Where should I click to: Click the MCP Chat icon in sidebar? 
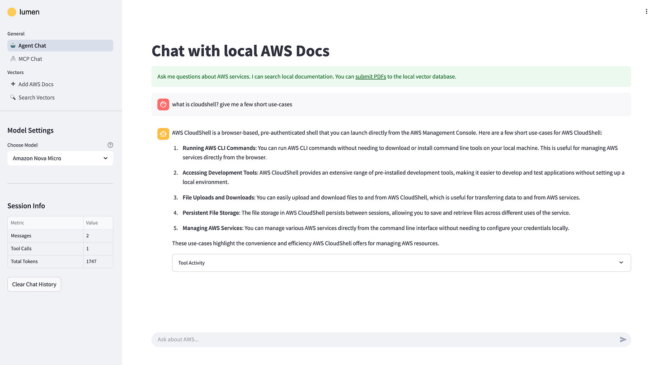(x=13, y=59)
